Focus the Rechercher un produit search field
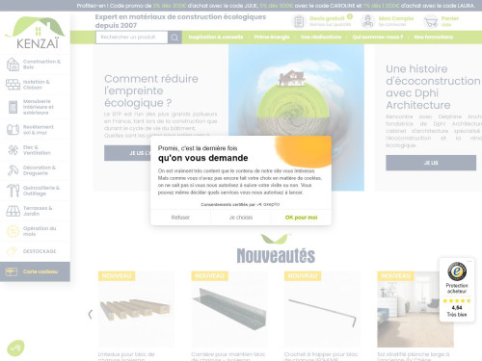 (x=132, y=38)
